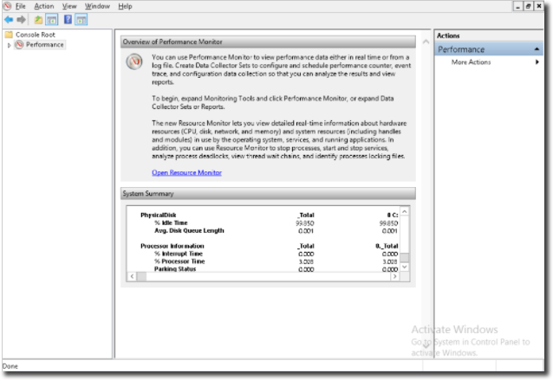553x380 pixels.
Task: Open the Action menu
Action: tap(43, 6)
